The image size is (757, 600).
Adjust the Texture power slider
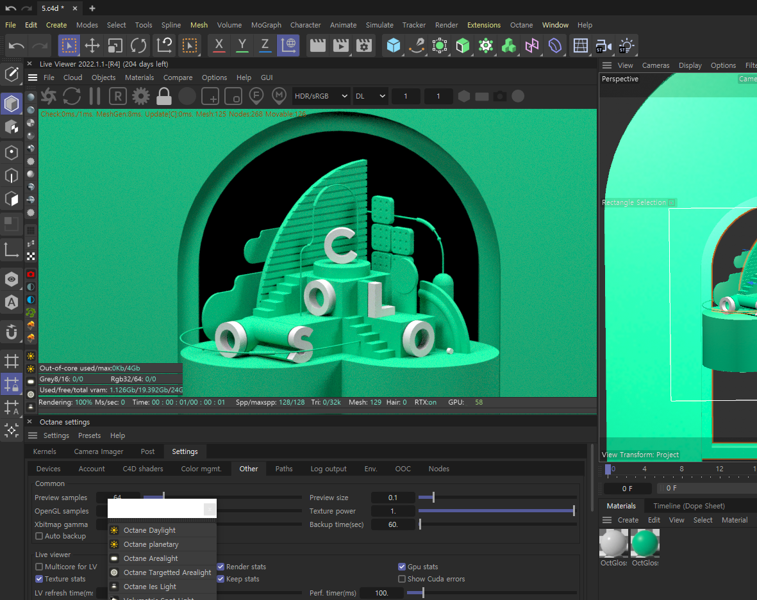(x=497, y=511)
